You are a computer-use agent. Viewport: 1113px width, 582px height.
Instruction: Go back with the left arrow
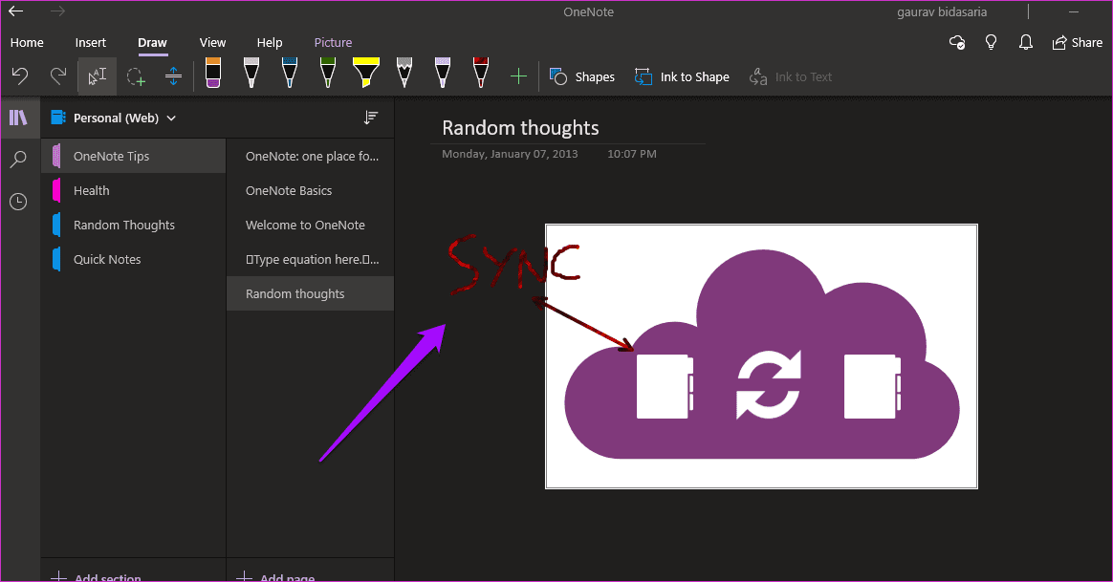[x=15, y=11]
